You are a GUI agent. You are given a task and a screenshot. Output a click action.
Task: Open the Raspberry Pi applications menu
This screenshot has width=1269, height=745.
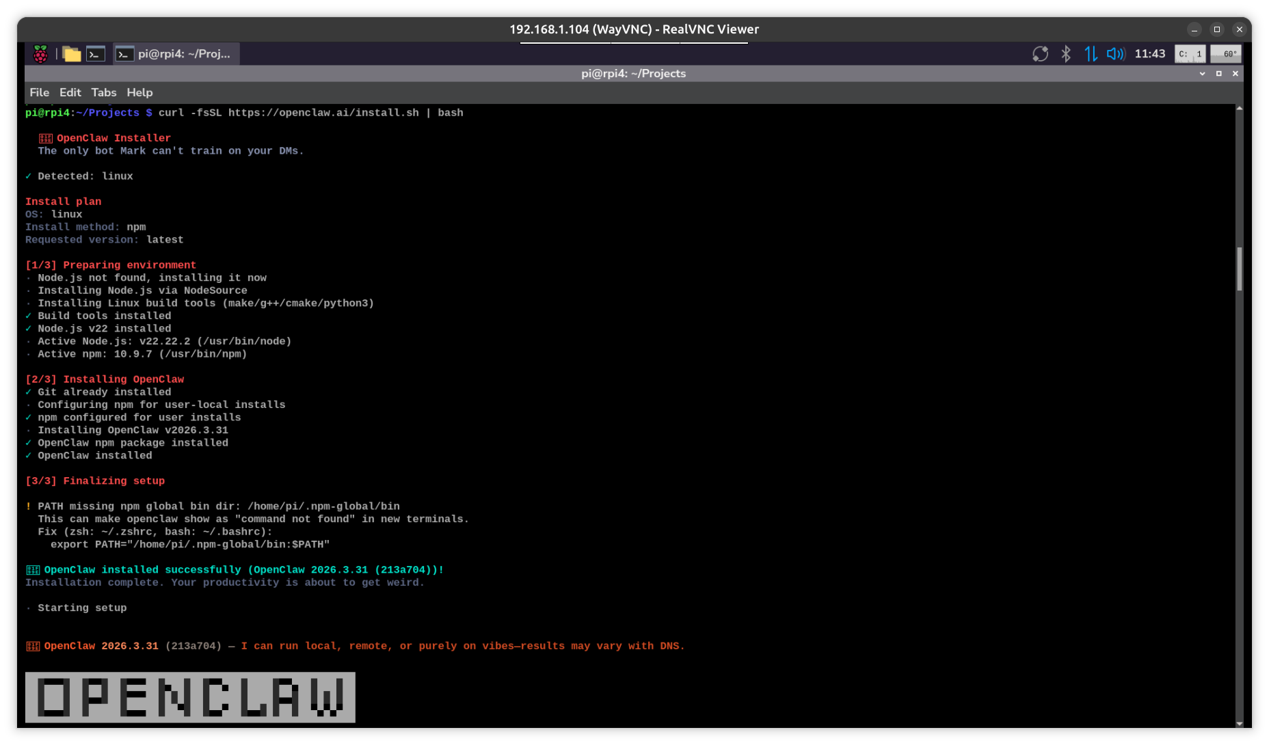pos(40,54)
